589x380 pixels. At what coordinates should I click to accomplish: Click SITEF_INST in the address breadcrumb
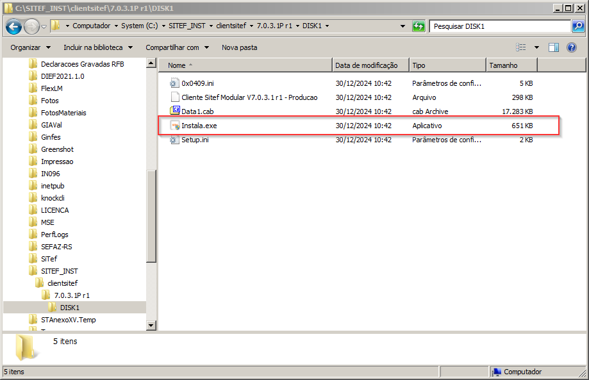(187, 26)
